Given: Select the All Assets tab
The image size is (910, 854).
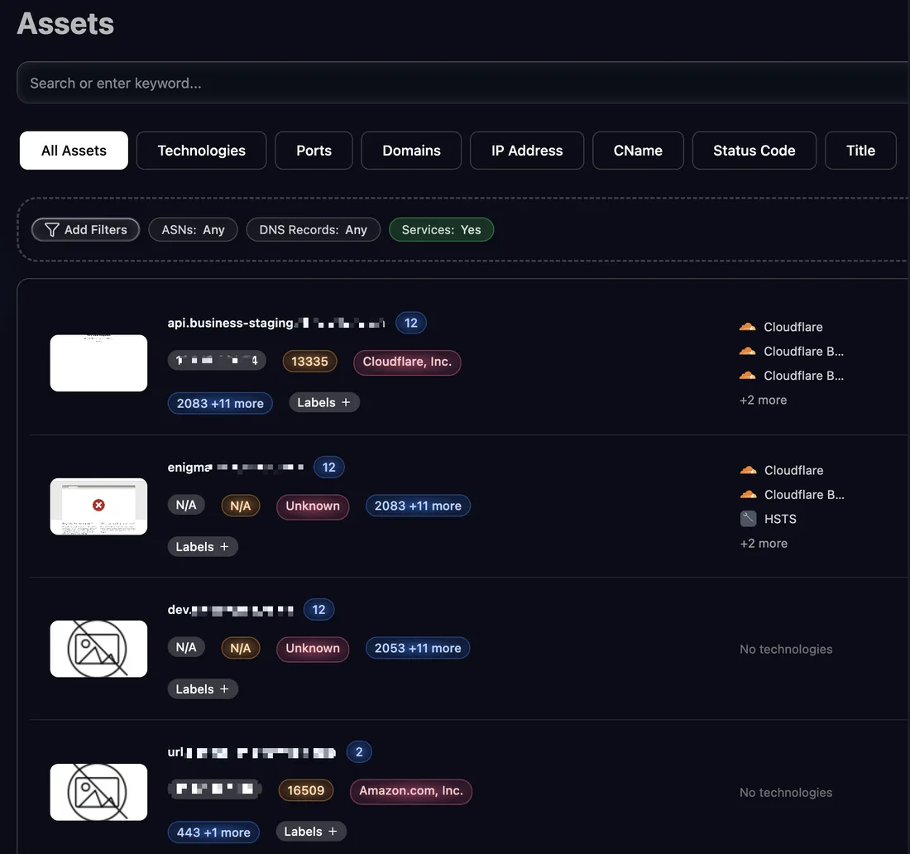Looking at the screenshot, I should (74, 151).
